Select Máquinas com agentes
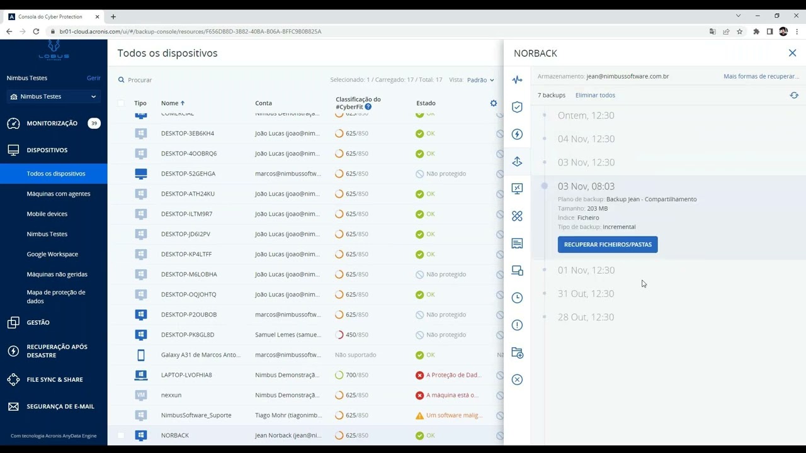This screenshot has width=806, height=453. point(59,194)
